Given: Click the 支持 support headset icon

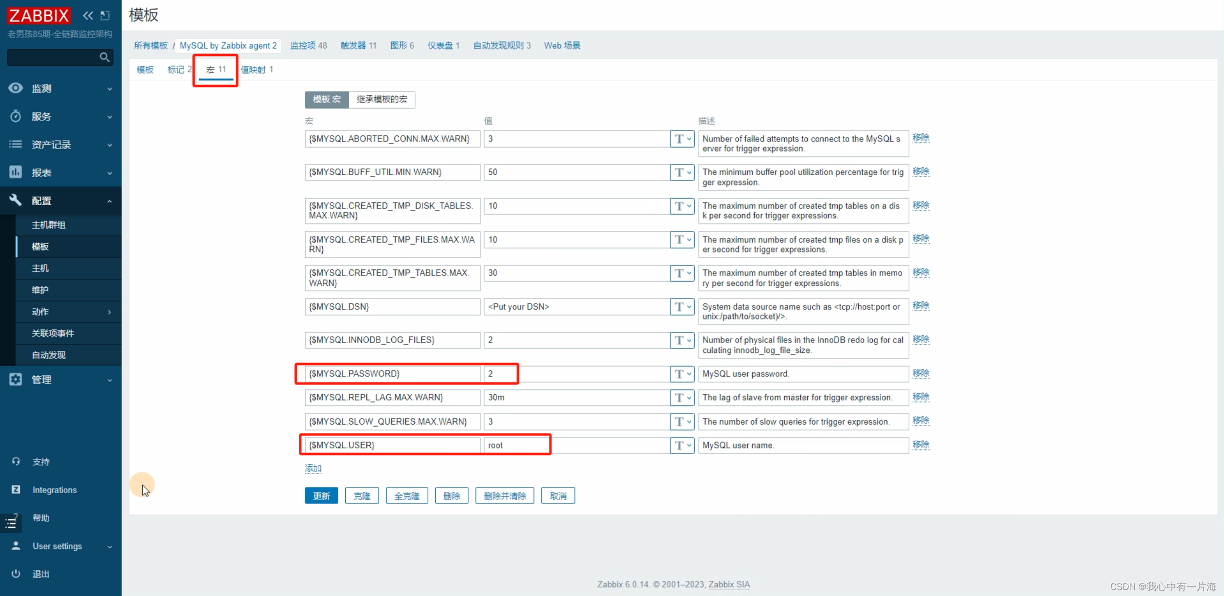Looking at the screenshot, I should point(16,461).
